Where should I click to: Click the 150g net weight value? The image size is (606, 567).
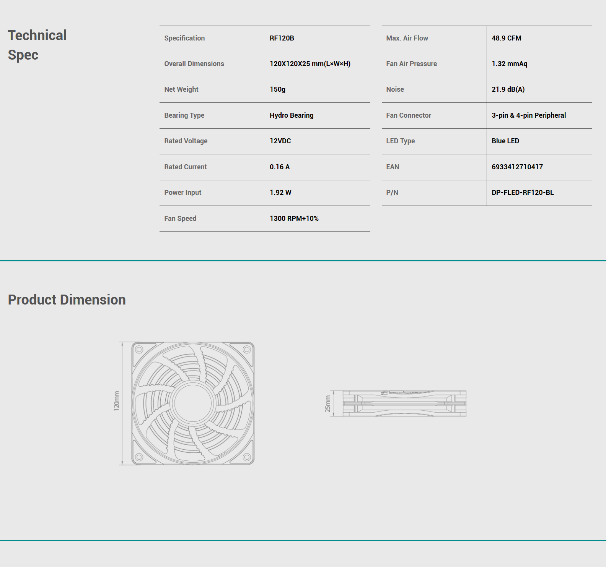277,89
